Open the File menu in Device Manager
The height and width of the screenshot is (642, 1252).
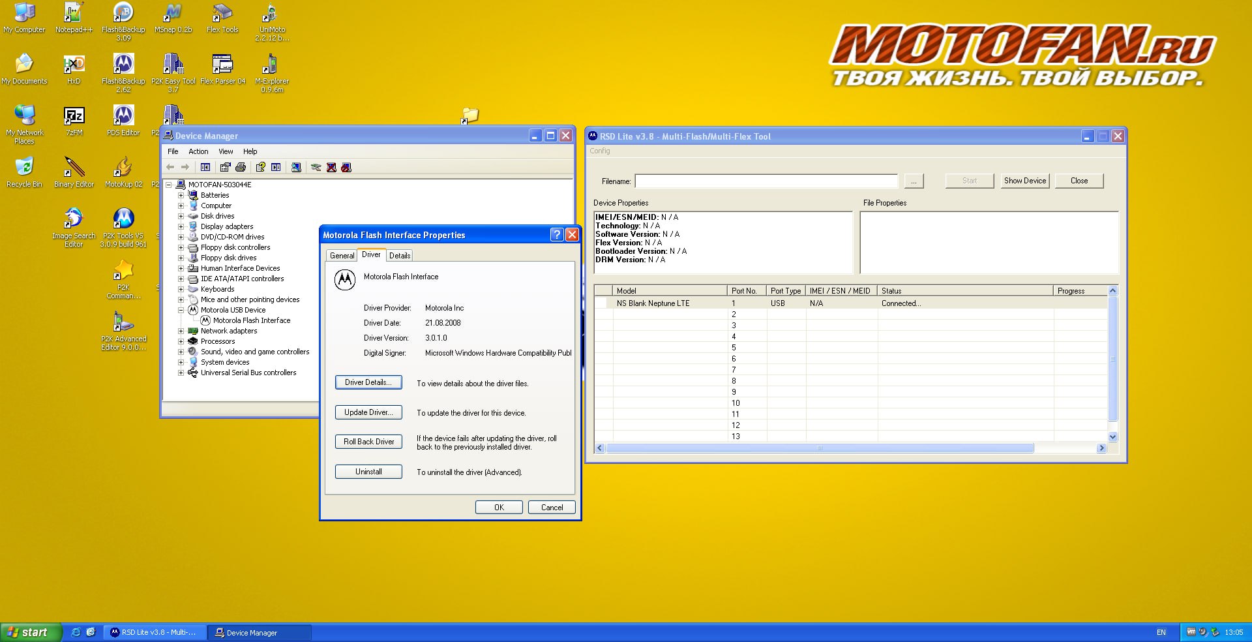[173, 151]
